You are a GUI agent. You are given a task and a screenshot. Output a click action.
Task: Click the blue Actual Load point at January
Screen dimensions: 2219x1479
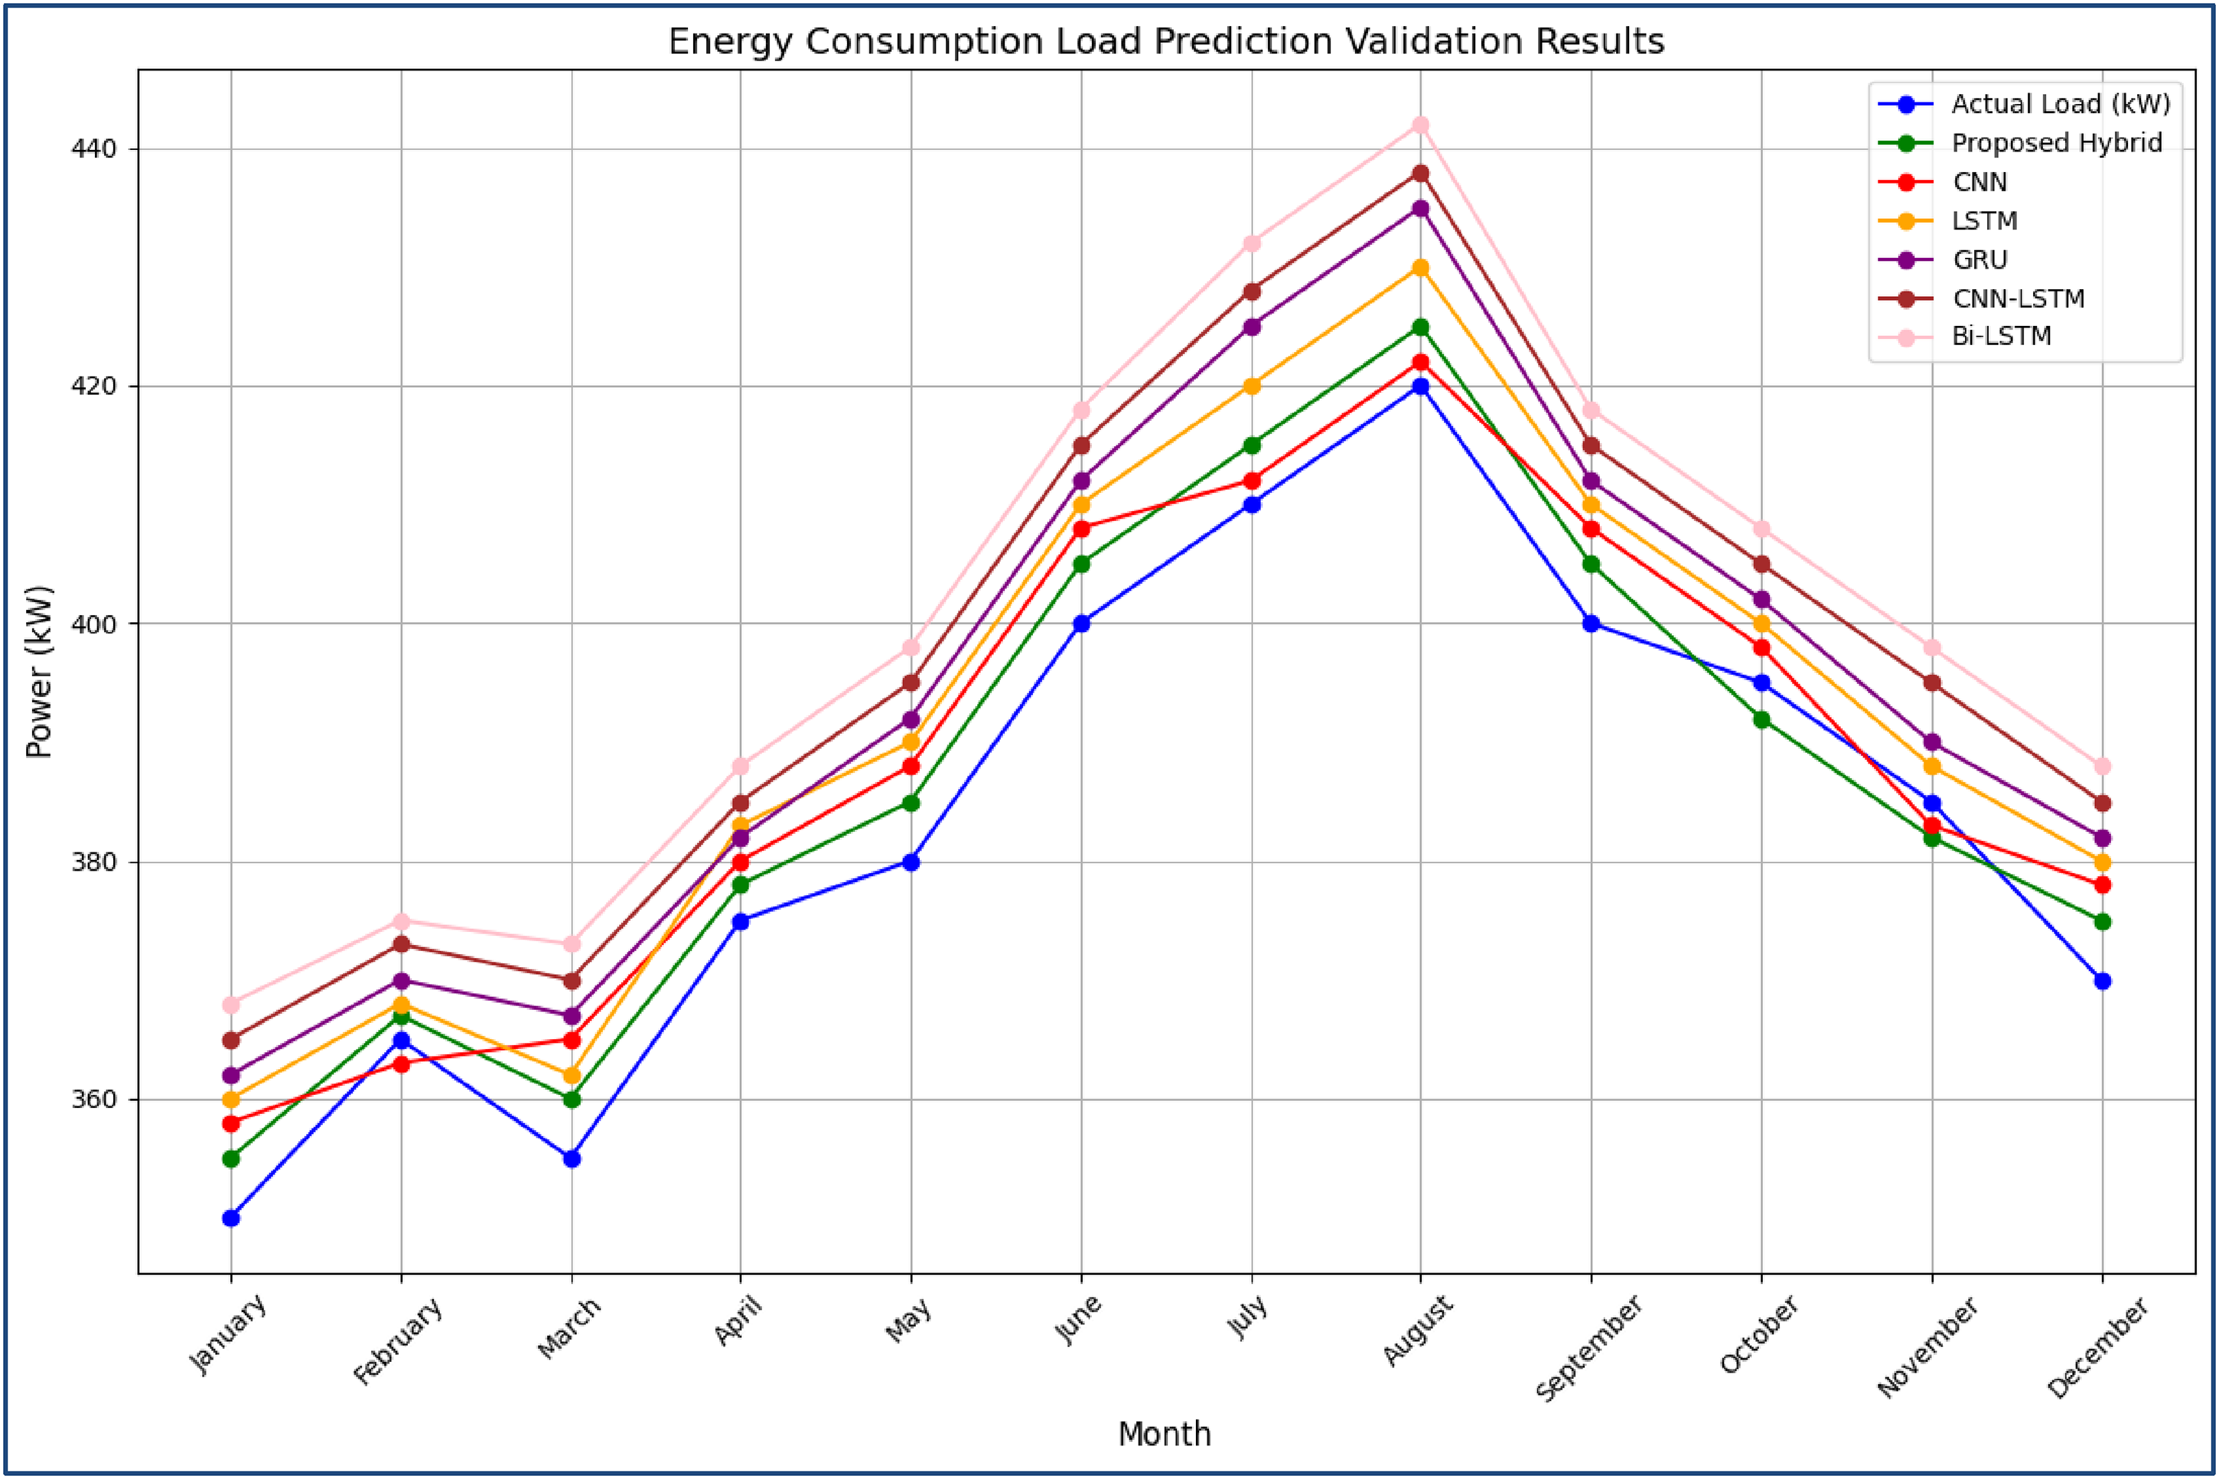(x=231, y=1218)
